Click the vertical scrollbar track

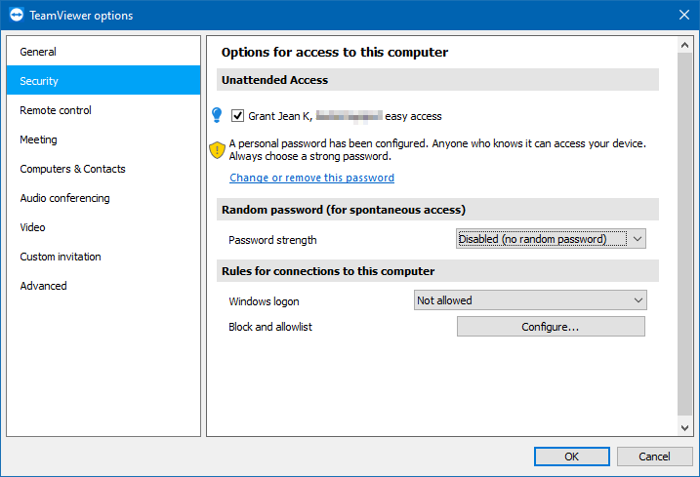pyautogui.click(x=684, y=236)
